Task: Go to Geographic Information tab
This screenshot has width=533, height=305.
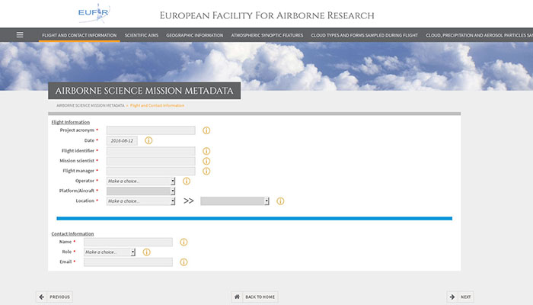Action: [194, 35]
